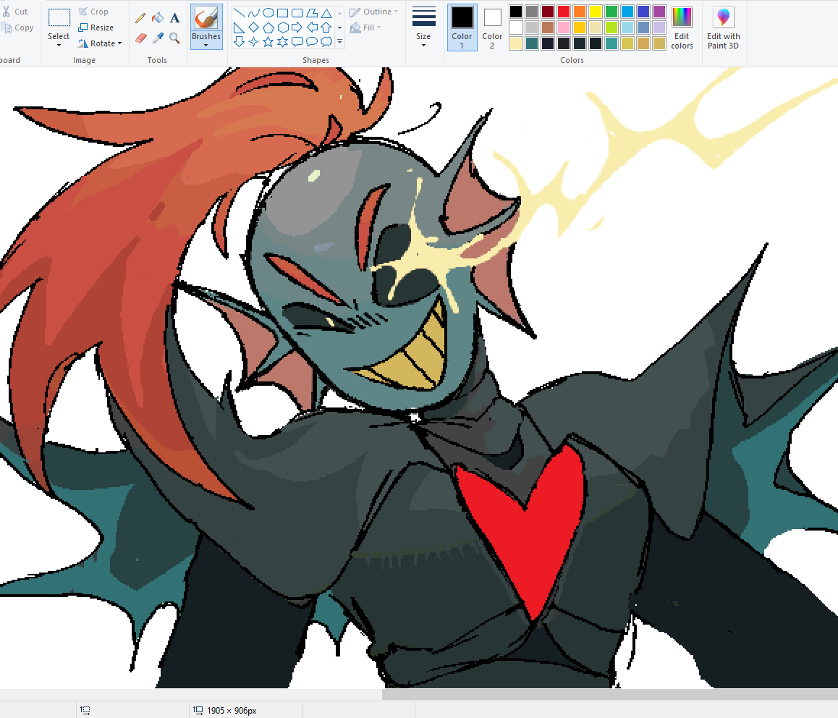The height and width of the screenshot is (718, 838).
Task: Select the Color picker eyedropper tool
Action: click(x=158, y=38)
